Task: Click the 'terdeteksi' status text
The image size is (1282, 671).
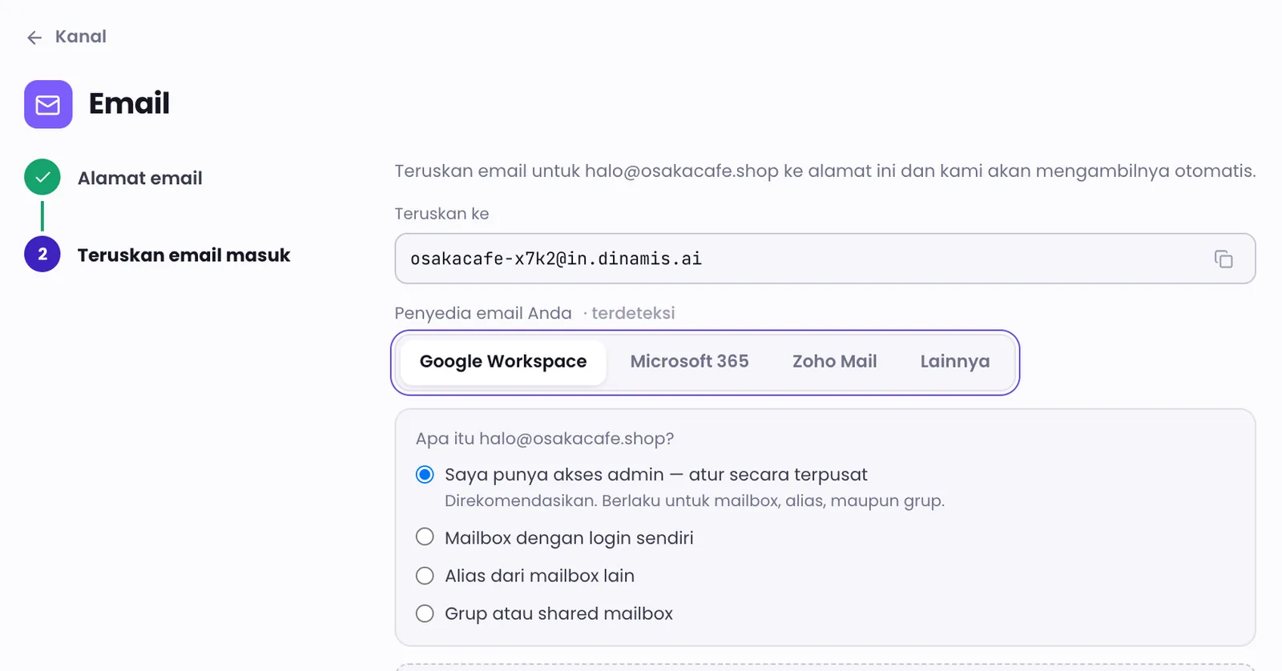Action: coord(633,313)
